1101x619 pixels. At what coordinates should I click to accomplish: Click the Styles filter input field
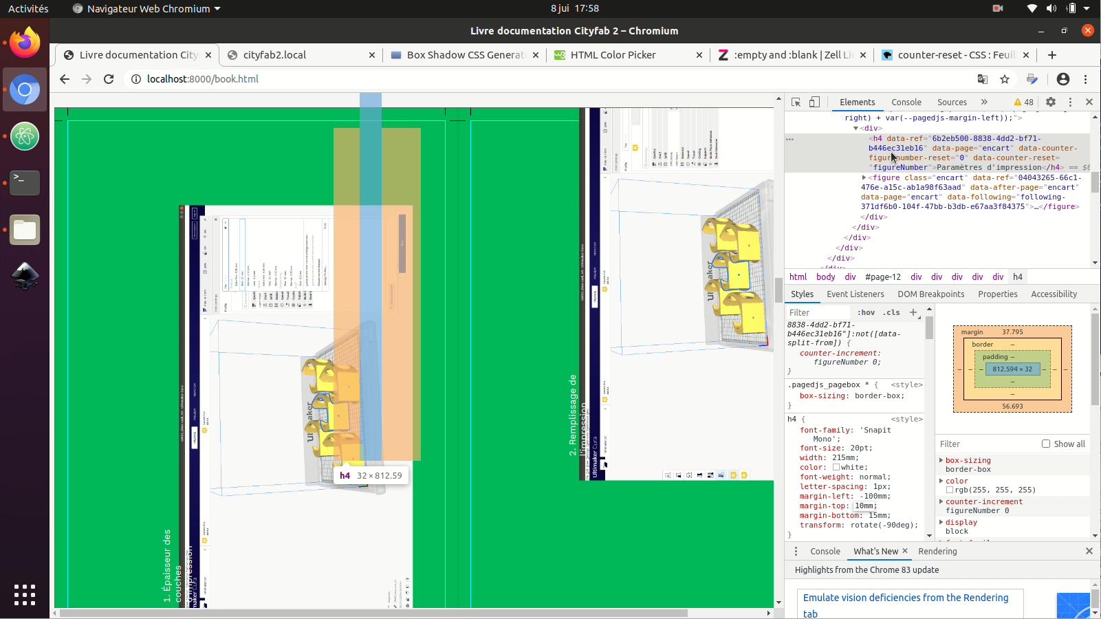coord(818,312)
